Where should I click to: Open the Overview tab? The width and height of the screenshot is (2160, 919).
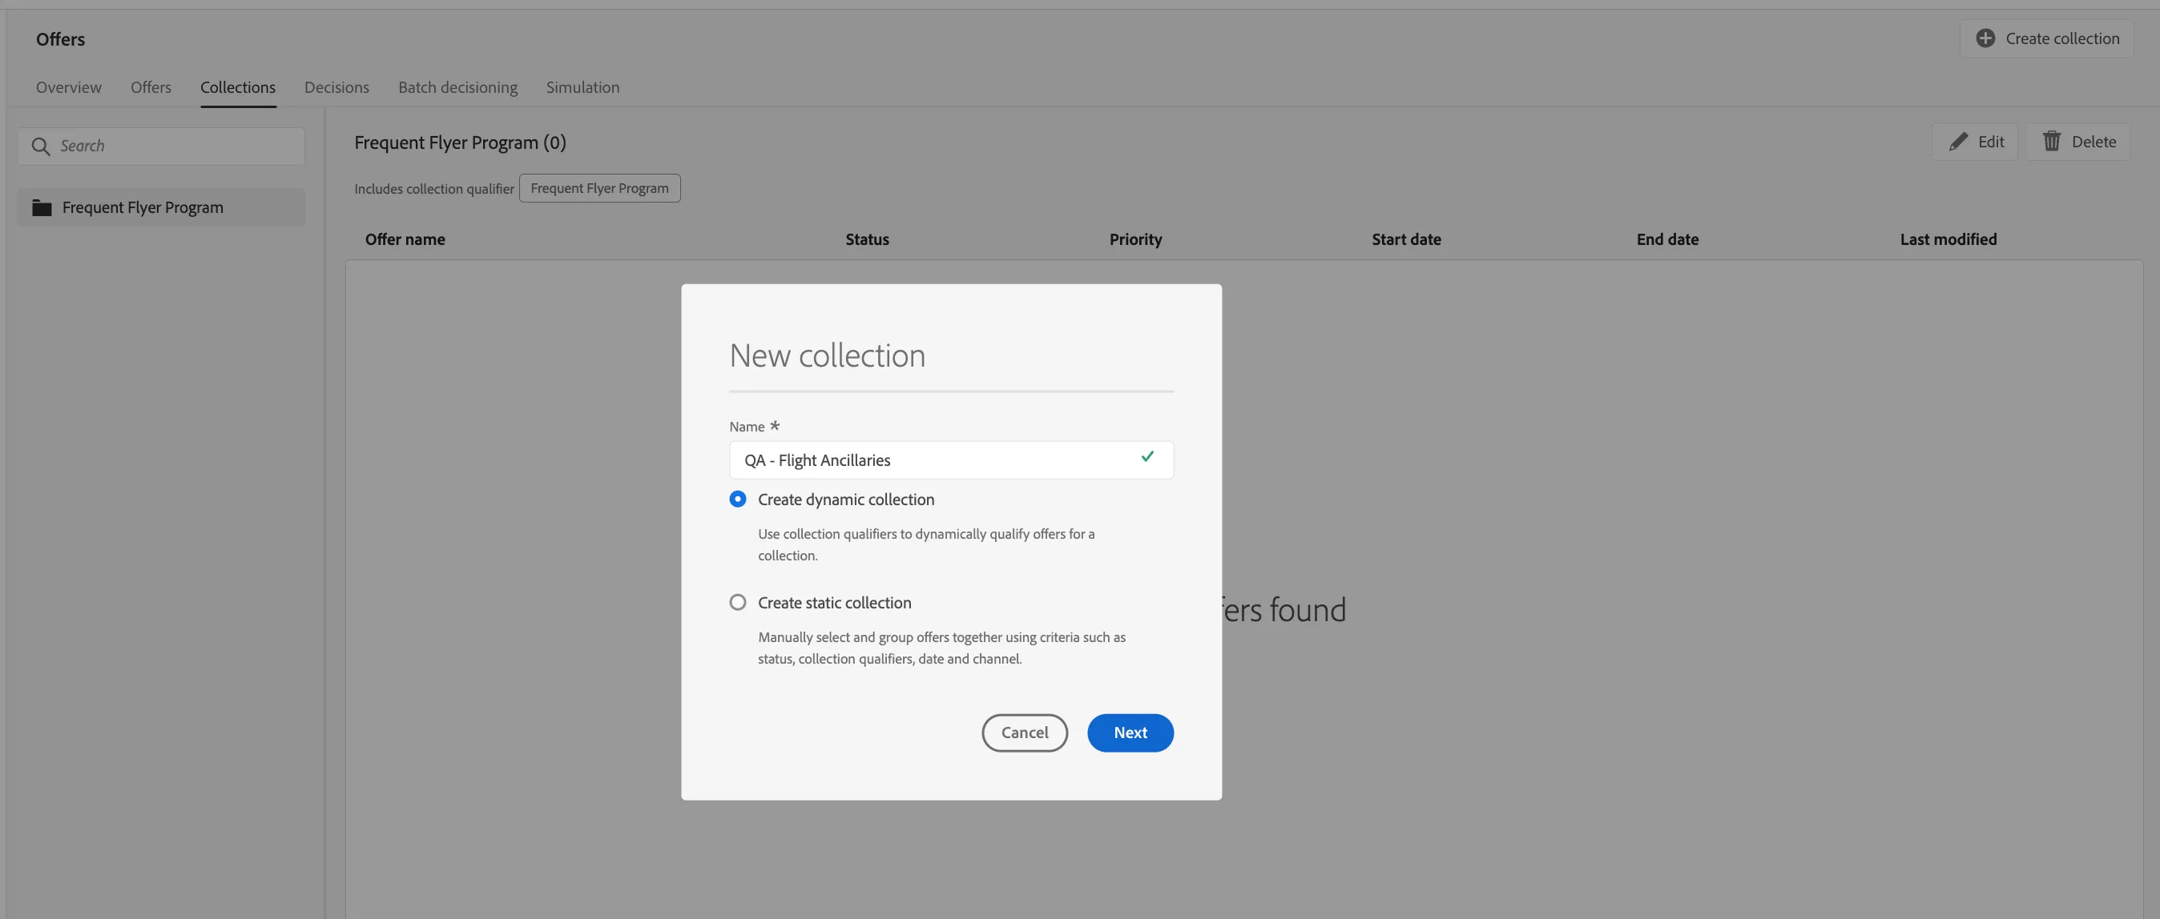point(69,87)
